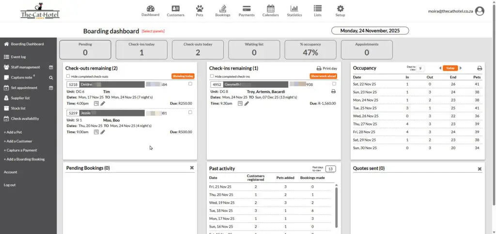Image resolution: width=496 pixels, height=234 pixels.
Task: Click the search icon beside Capture note
Action: point(50,77)
